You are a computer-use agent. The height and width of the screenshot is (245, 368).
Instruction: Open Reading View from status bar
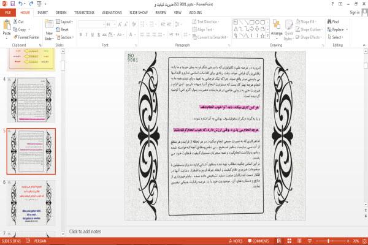[x=299, y=241]
